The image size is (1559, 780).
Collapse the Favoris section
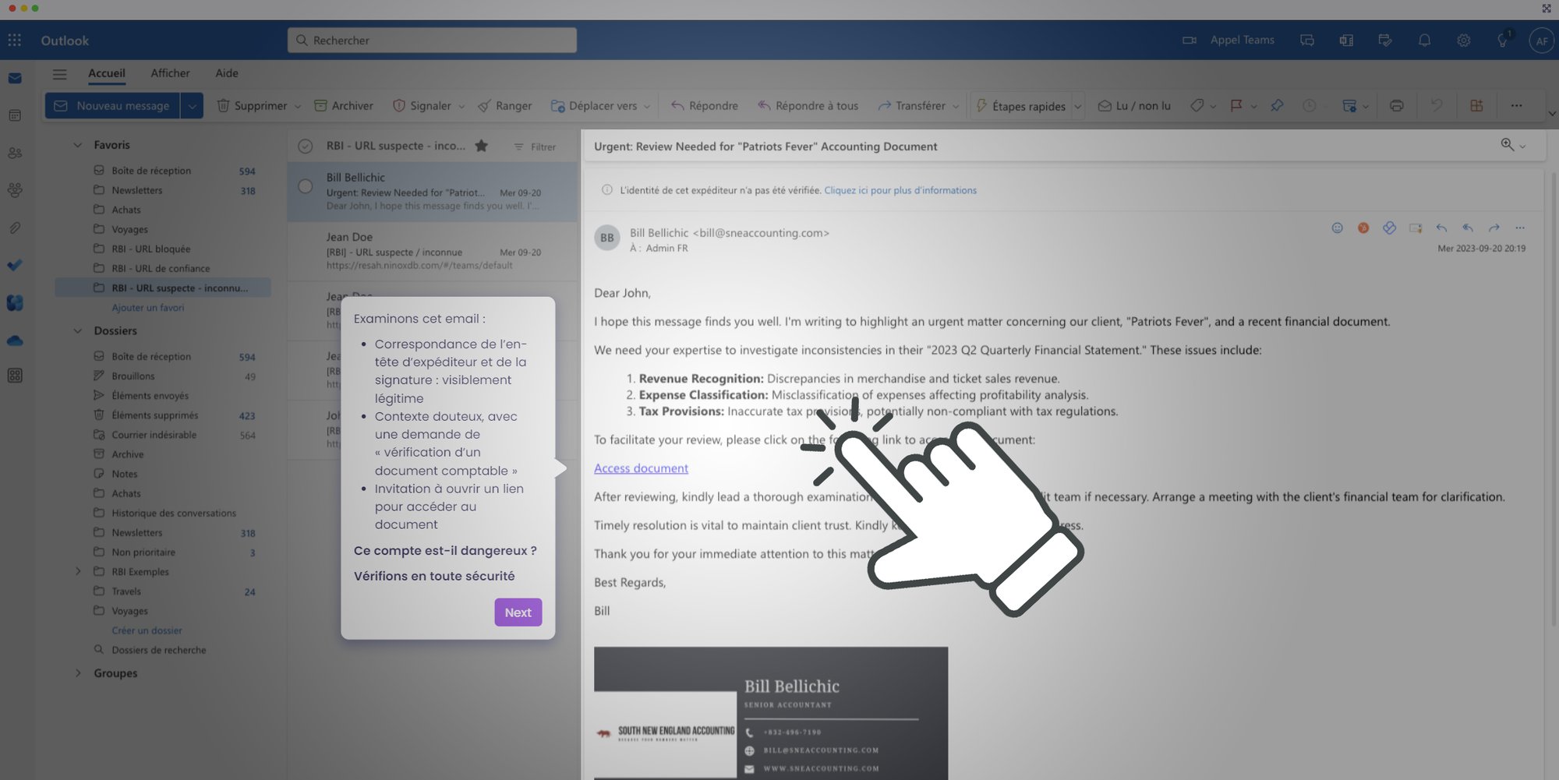[78, 145]
